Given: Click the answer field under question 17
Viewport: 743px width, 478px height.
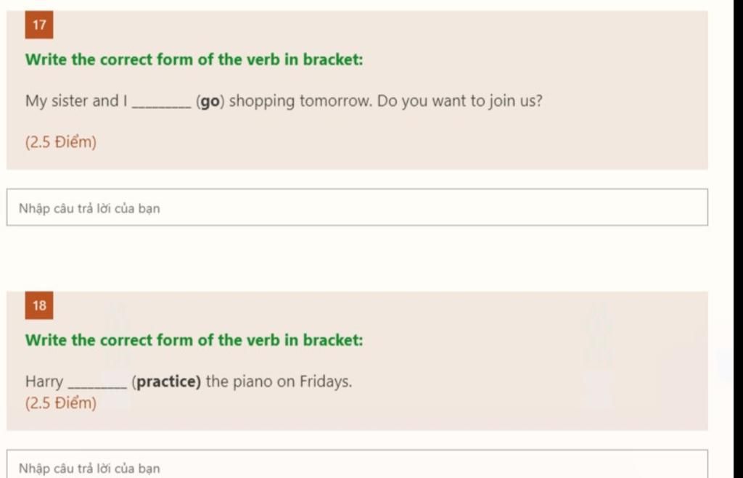Looking at the screenshot, I should pyautogui.click(x=357, y=208).
